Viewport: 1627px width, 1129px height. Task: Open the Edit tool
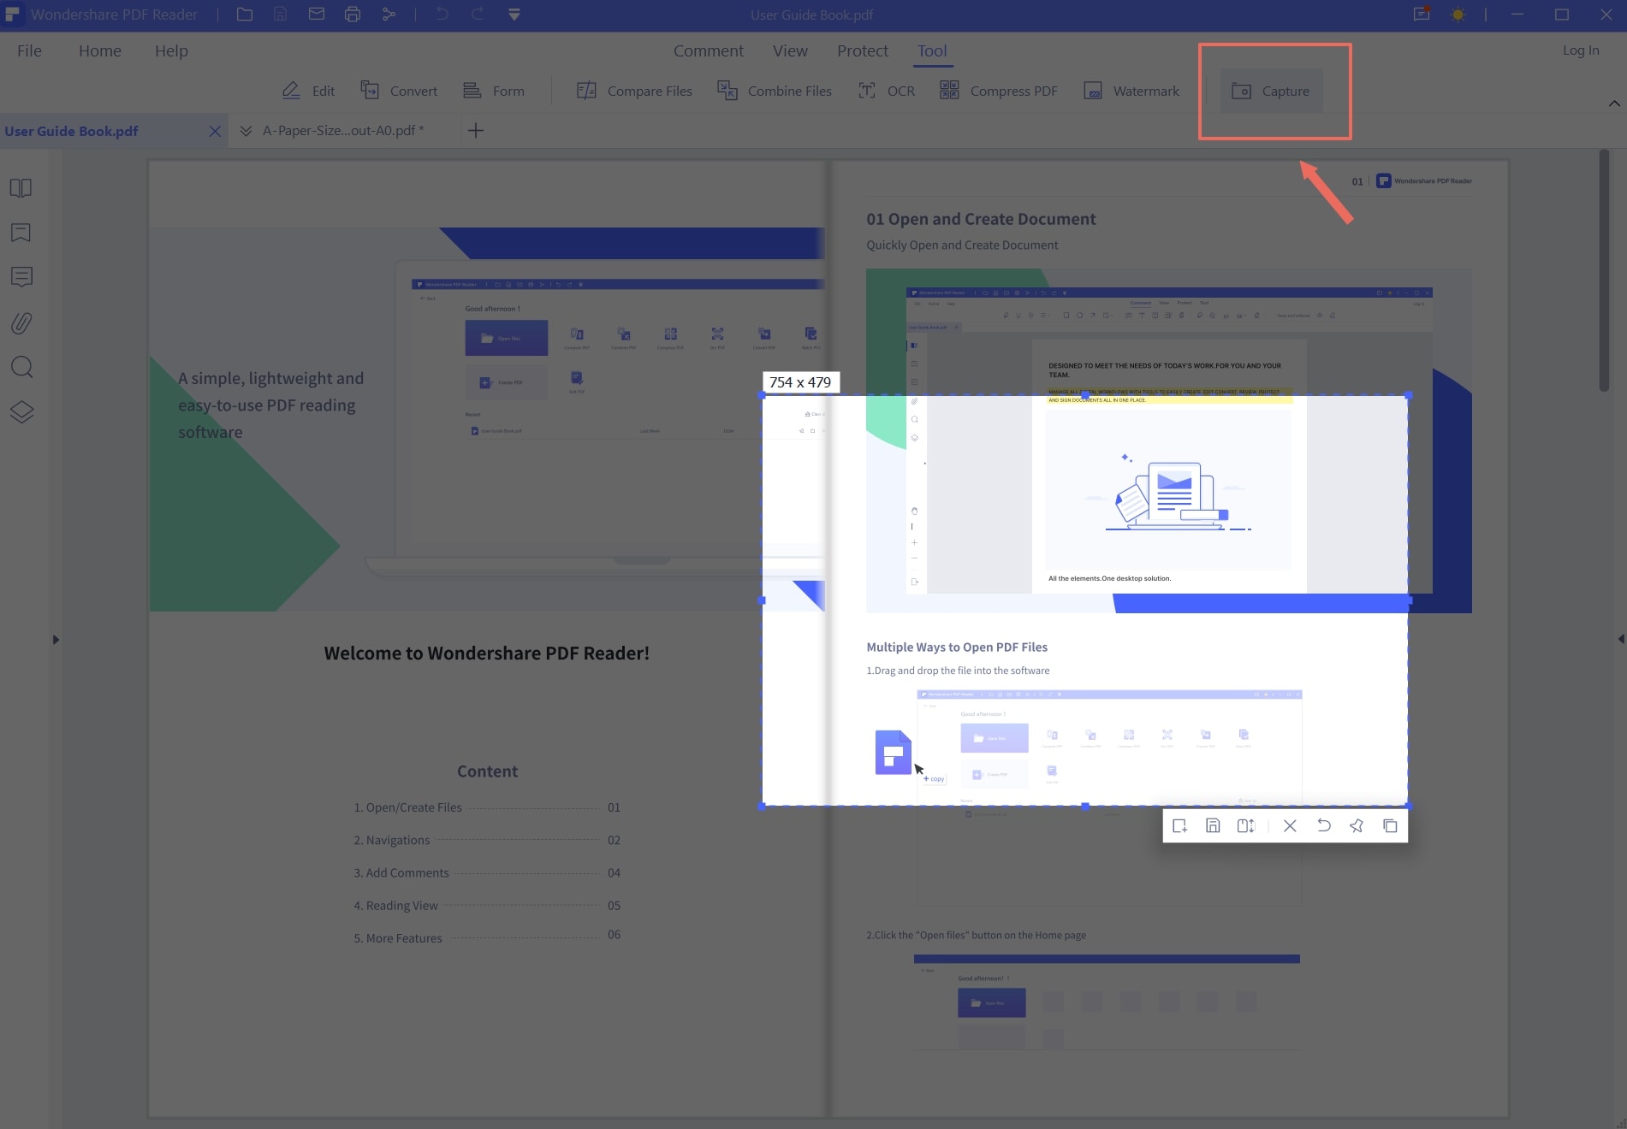click(x=308, y=91)
